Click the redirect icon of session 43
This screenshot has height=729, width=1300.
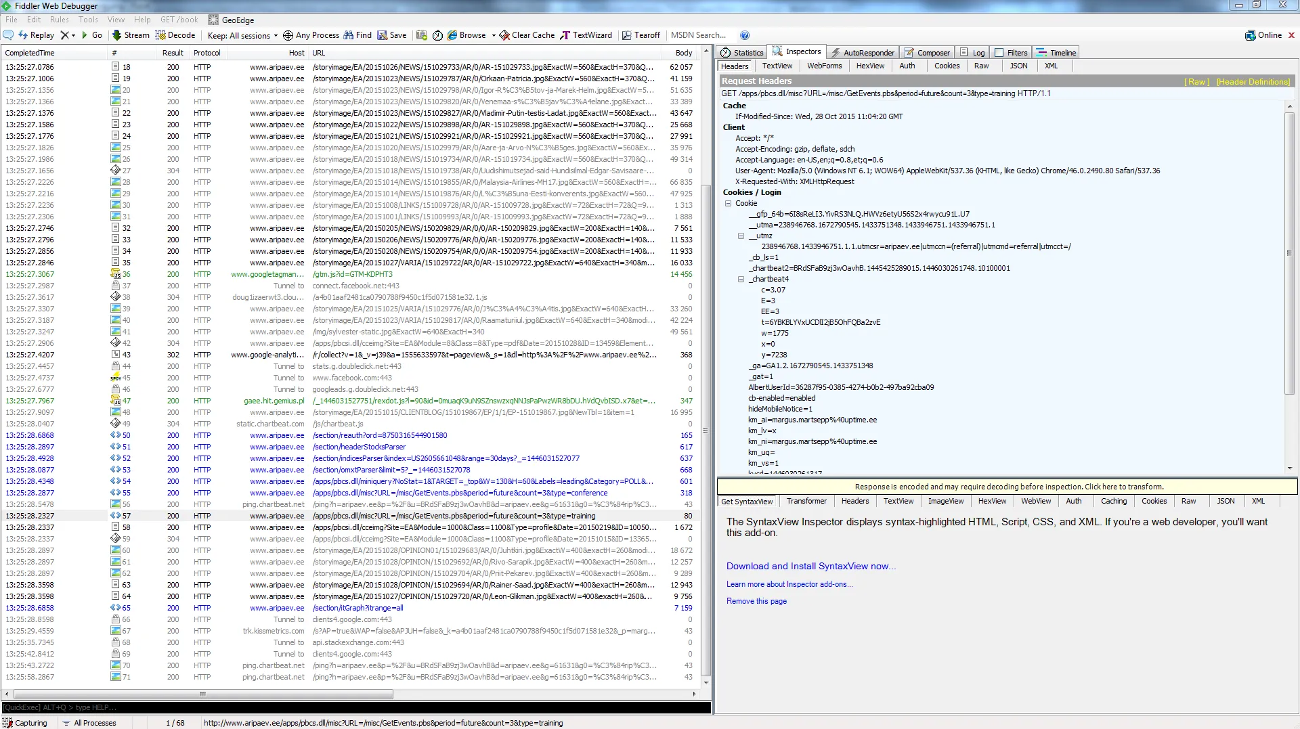point(116,355)
